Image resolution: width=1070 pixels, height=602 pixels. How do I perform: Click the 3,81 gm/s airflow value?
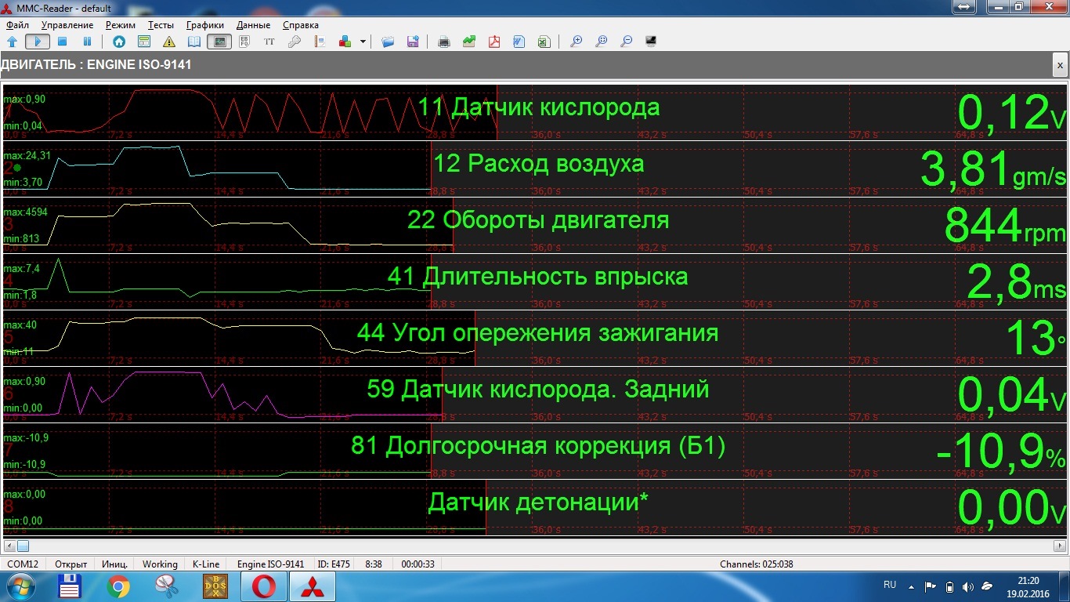(x=993, y=169)
